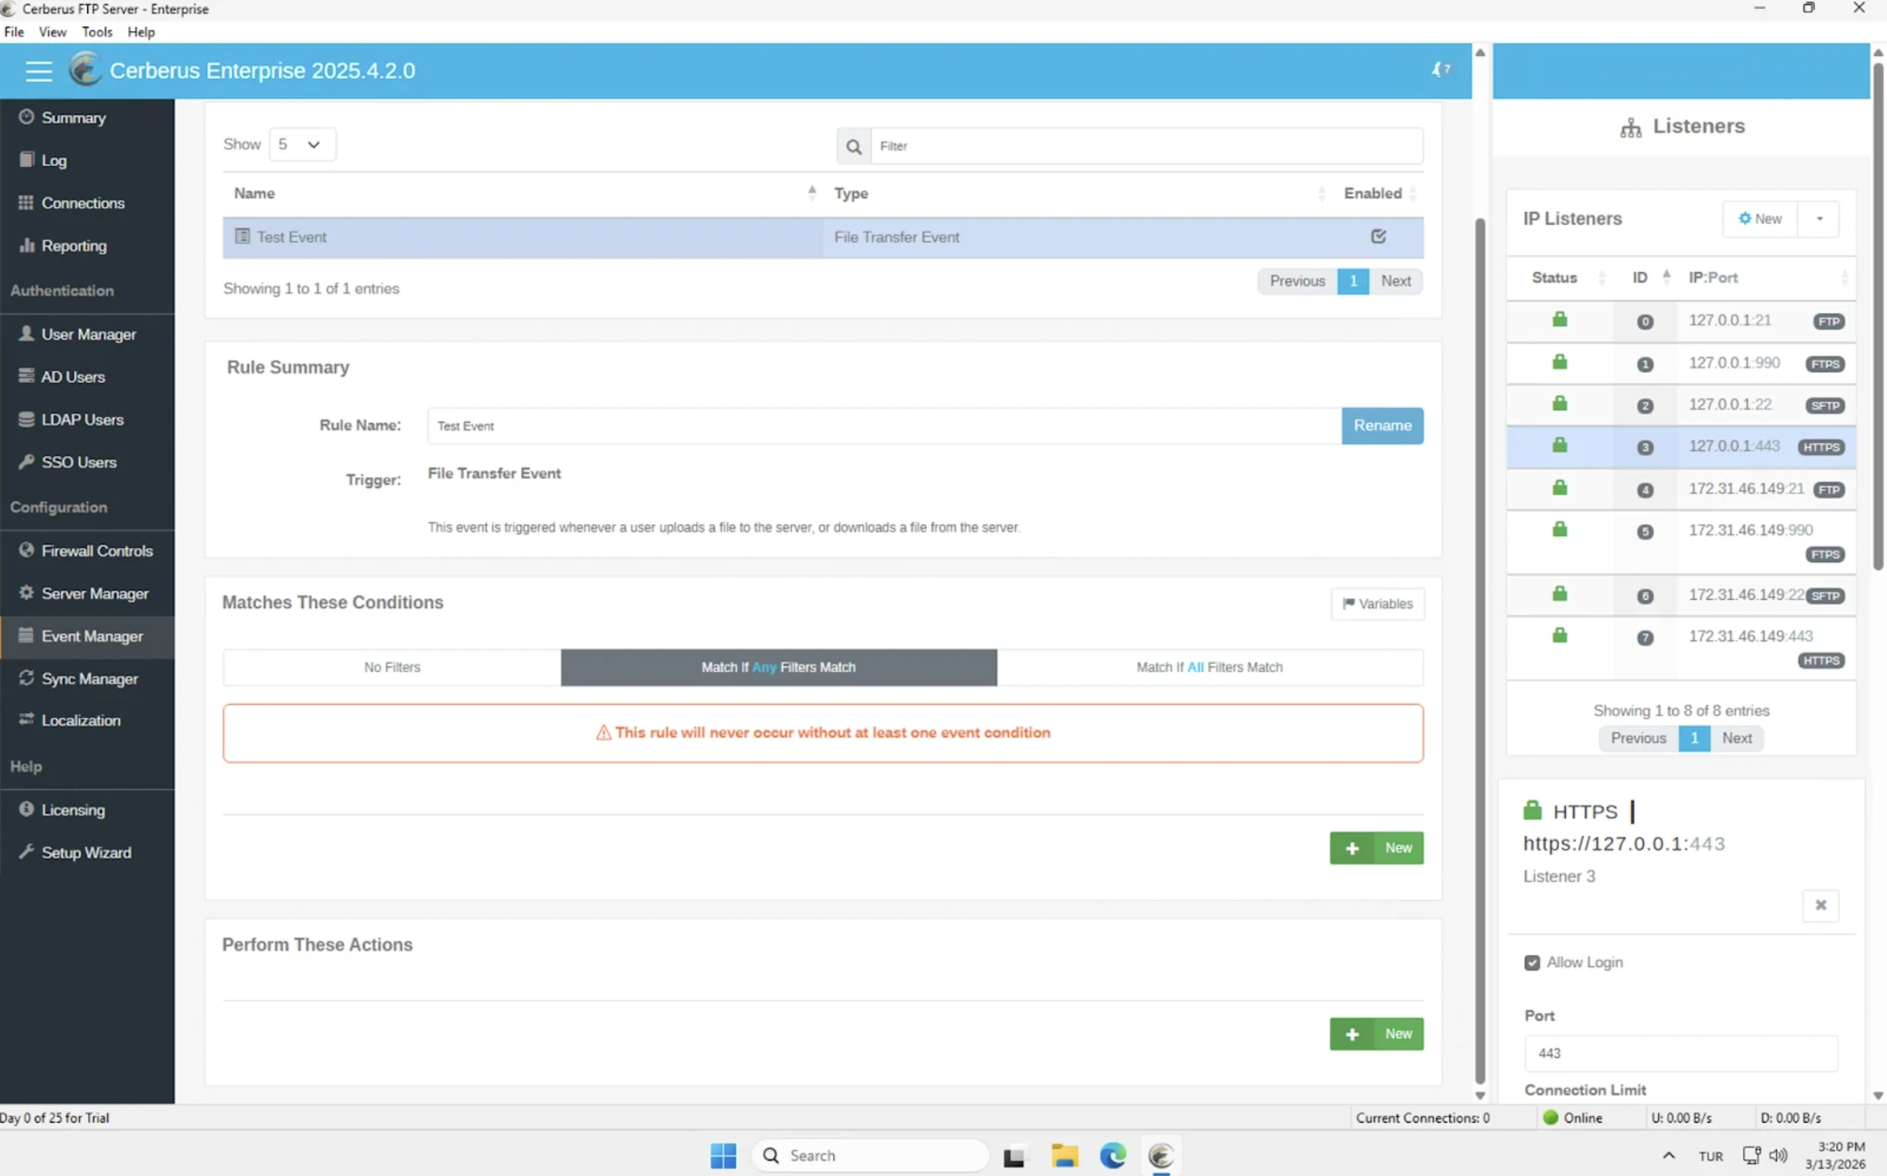Click Previous in listeners pagination
The height and width of the screenshot is (1176, 1887).
pos(1638,738)
